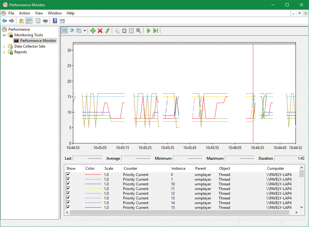309x227 pixels.
Task: Select View Current Activity graph icon
Action: click(x=64, y=31)
